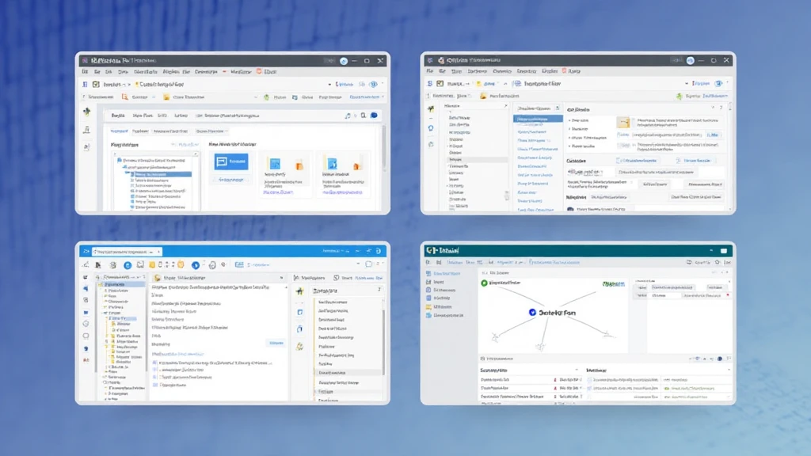The image size is (811, 456).
Task: Toggle the red marker in diagram window's bottom table
Action: pyautogui.click(x=554, y=380)
